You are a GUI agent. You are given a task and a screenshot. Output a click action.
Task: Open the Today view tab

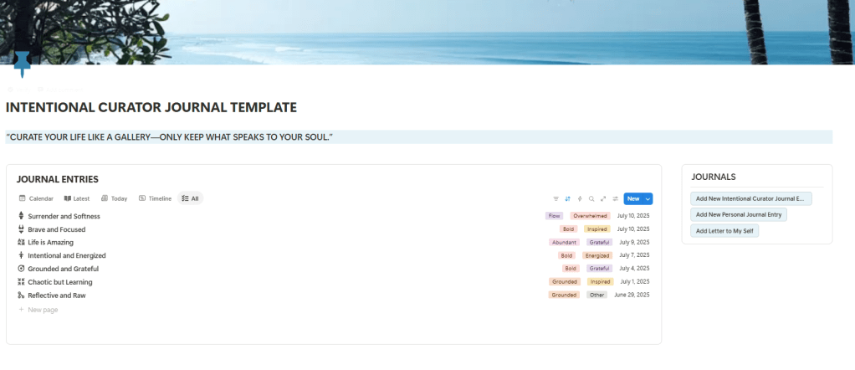point(114,198)
